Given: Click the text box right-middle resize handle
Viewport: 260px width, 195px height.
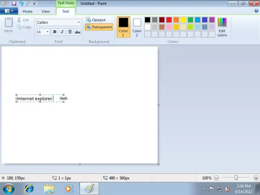Looking at the screenshot, I should 63,98.
